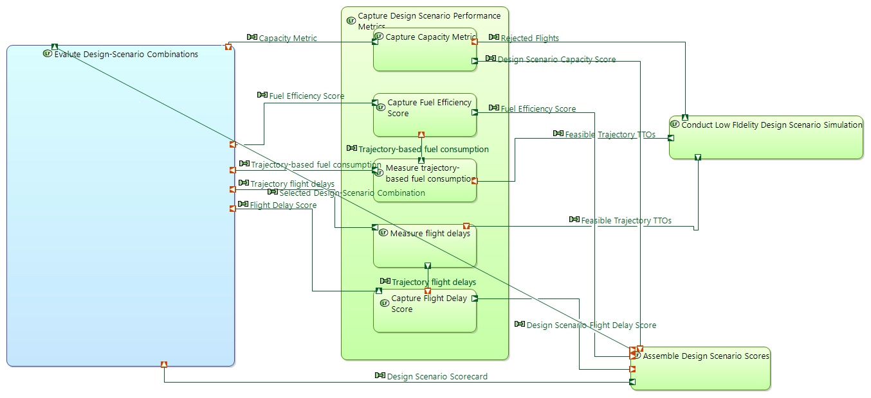Select the Measure trajectory-based fuel consumption function box
This screenshot has width=871, height=398.
[x=425, y=181]
